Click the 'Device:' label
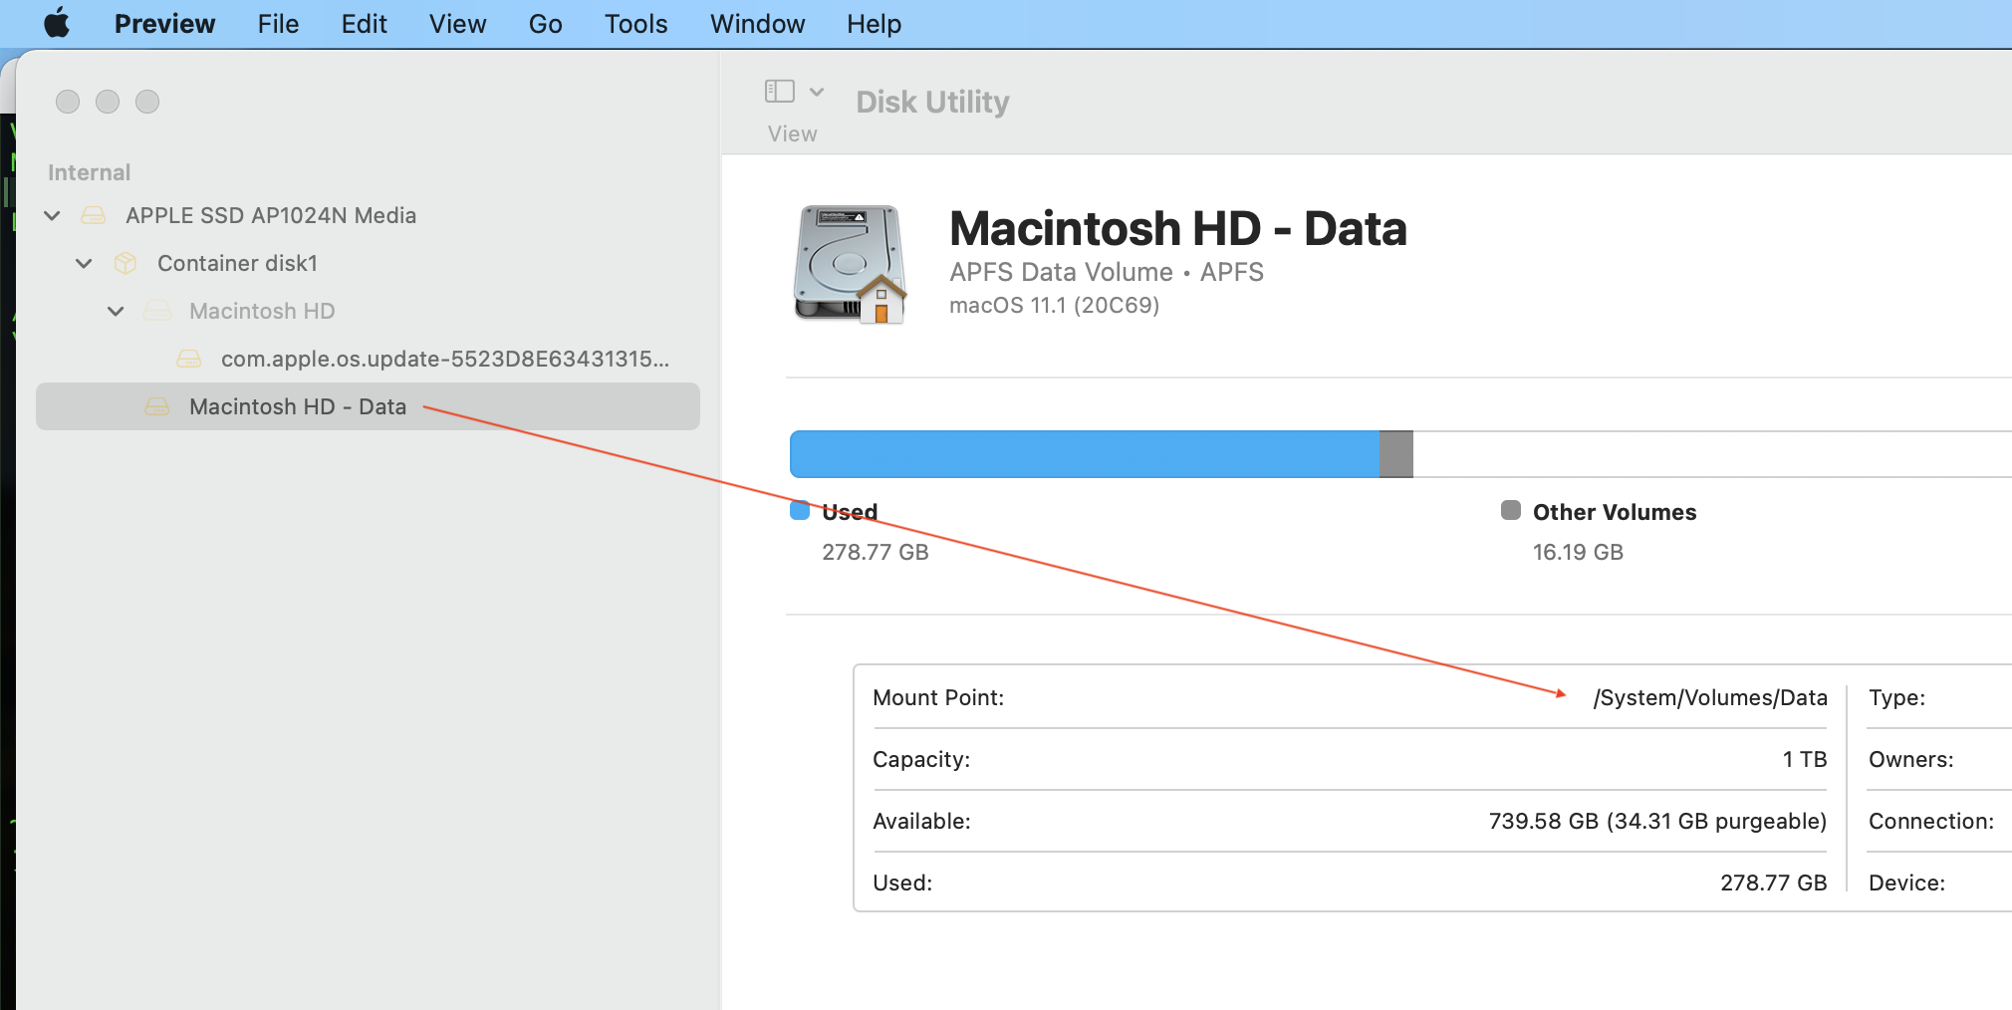The width and height of the screenshot is (2012, 1010). point(1907,883)
